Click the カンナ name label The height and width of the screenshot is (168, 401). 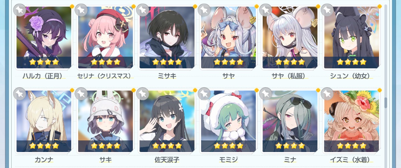[x=44, y=160]
